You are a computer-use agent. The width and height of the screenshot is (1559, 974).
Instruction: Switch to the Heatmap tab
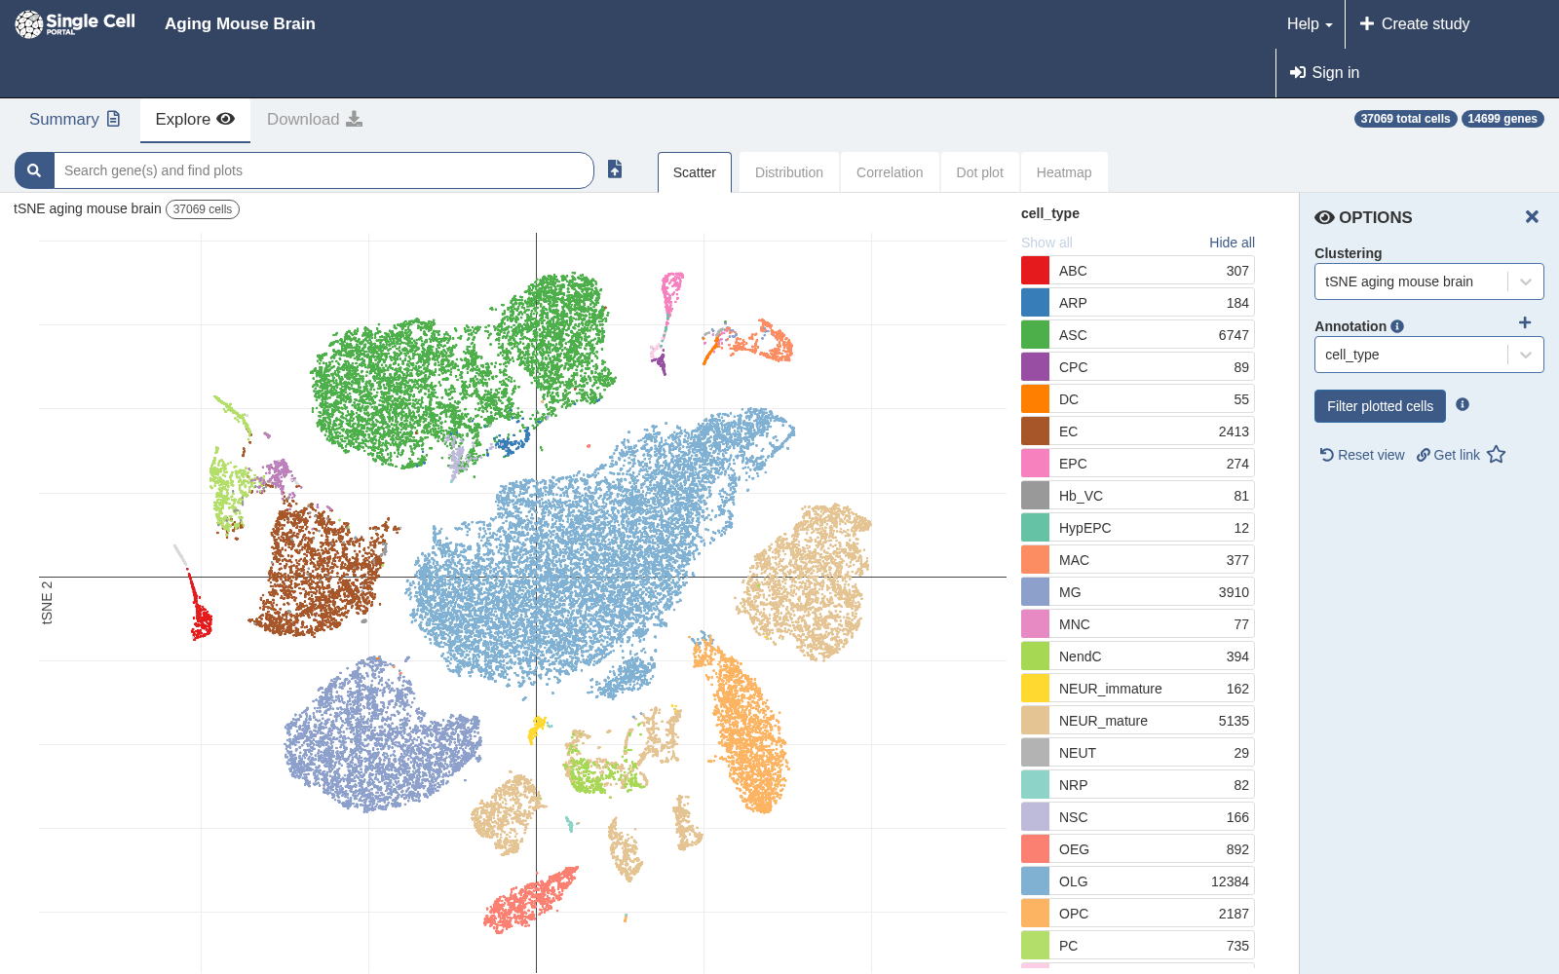(x=1064, y=172)
